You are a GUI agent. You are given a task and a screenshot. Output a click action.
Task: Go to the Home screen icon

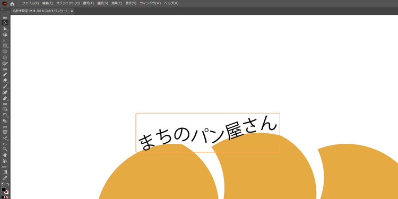[12, 4]
